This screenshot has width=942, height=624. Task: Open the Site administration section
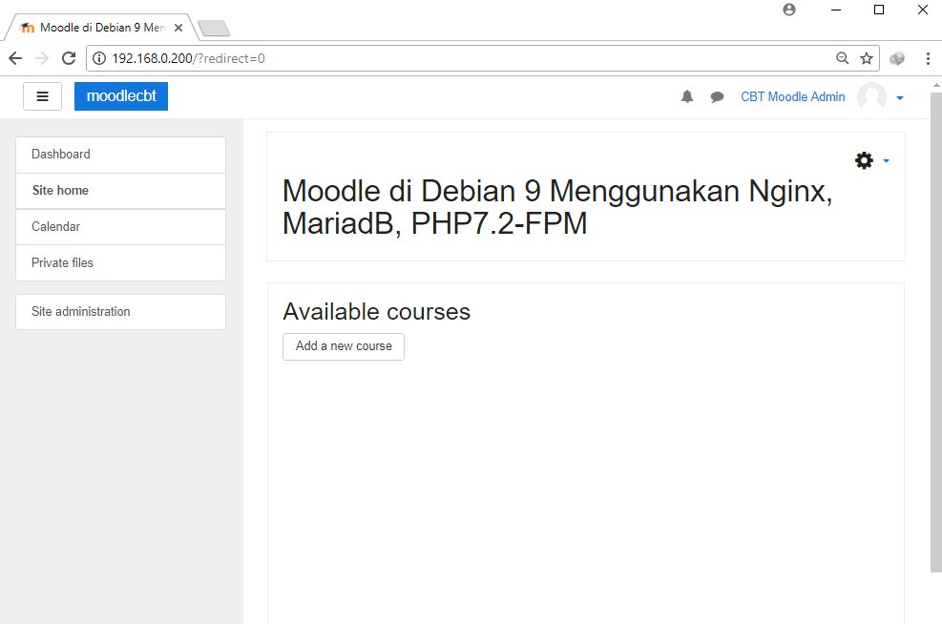pyautogui.click(x=80, y=311)
